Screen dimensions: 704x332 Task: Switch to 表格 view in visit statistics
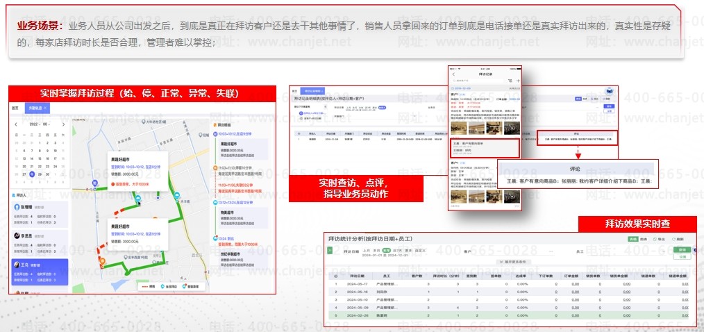(633, 238)
